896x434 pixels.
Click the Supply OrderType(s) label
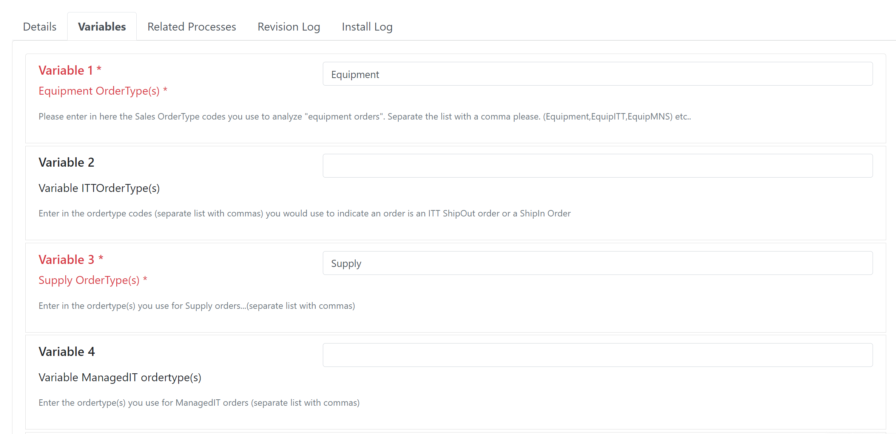click(93, 281)
